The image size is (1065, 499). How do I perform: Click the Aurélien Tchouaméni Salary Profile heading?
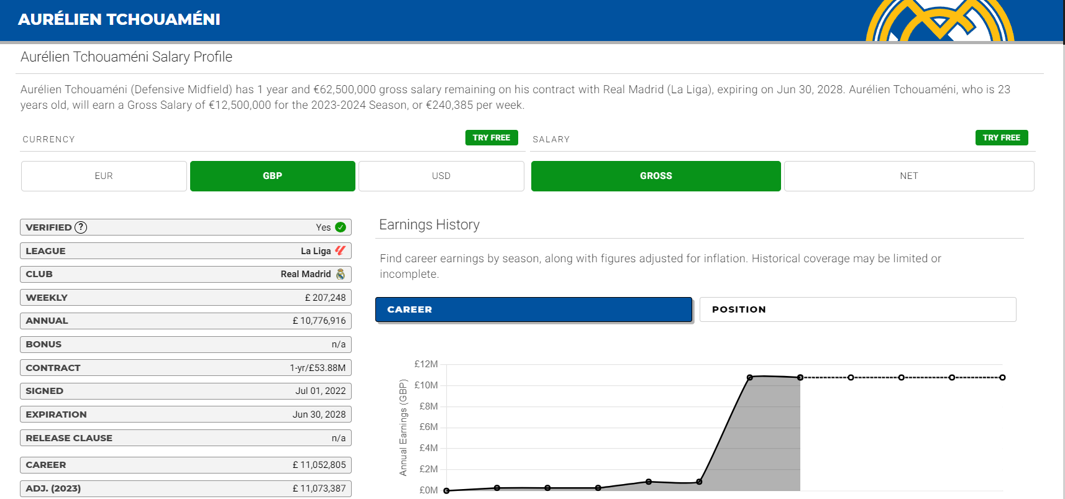[x=127, y=57]
